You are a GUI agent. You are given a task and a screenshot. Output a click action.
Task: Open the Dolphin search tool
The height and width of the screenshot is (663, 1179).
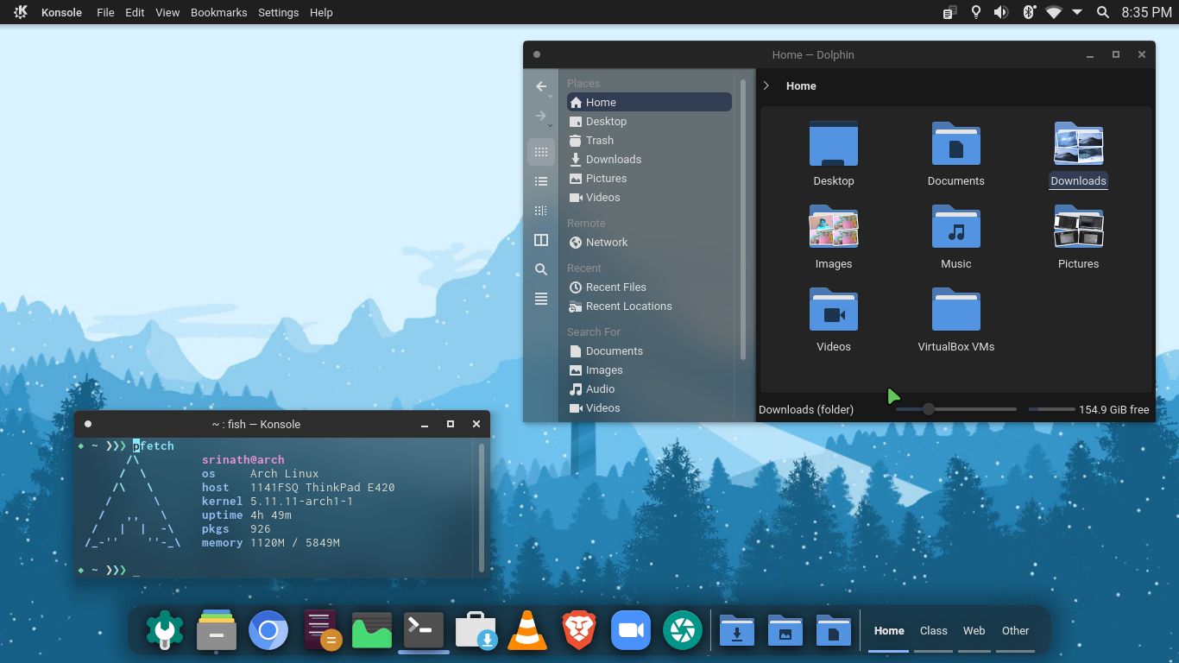click(x=541, y=268)
